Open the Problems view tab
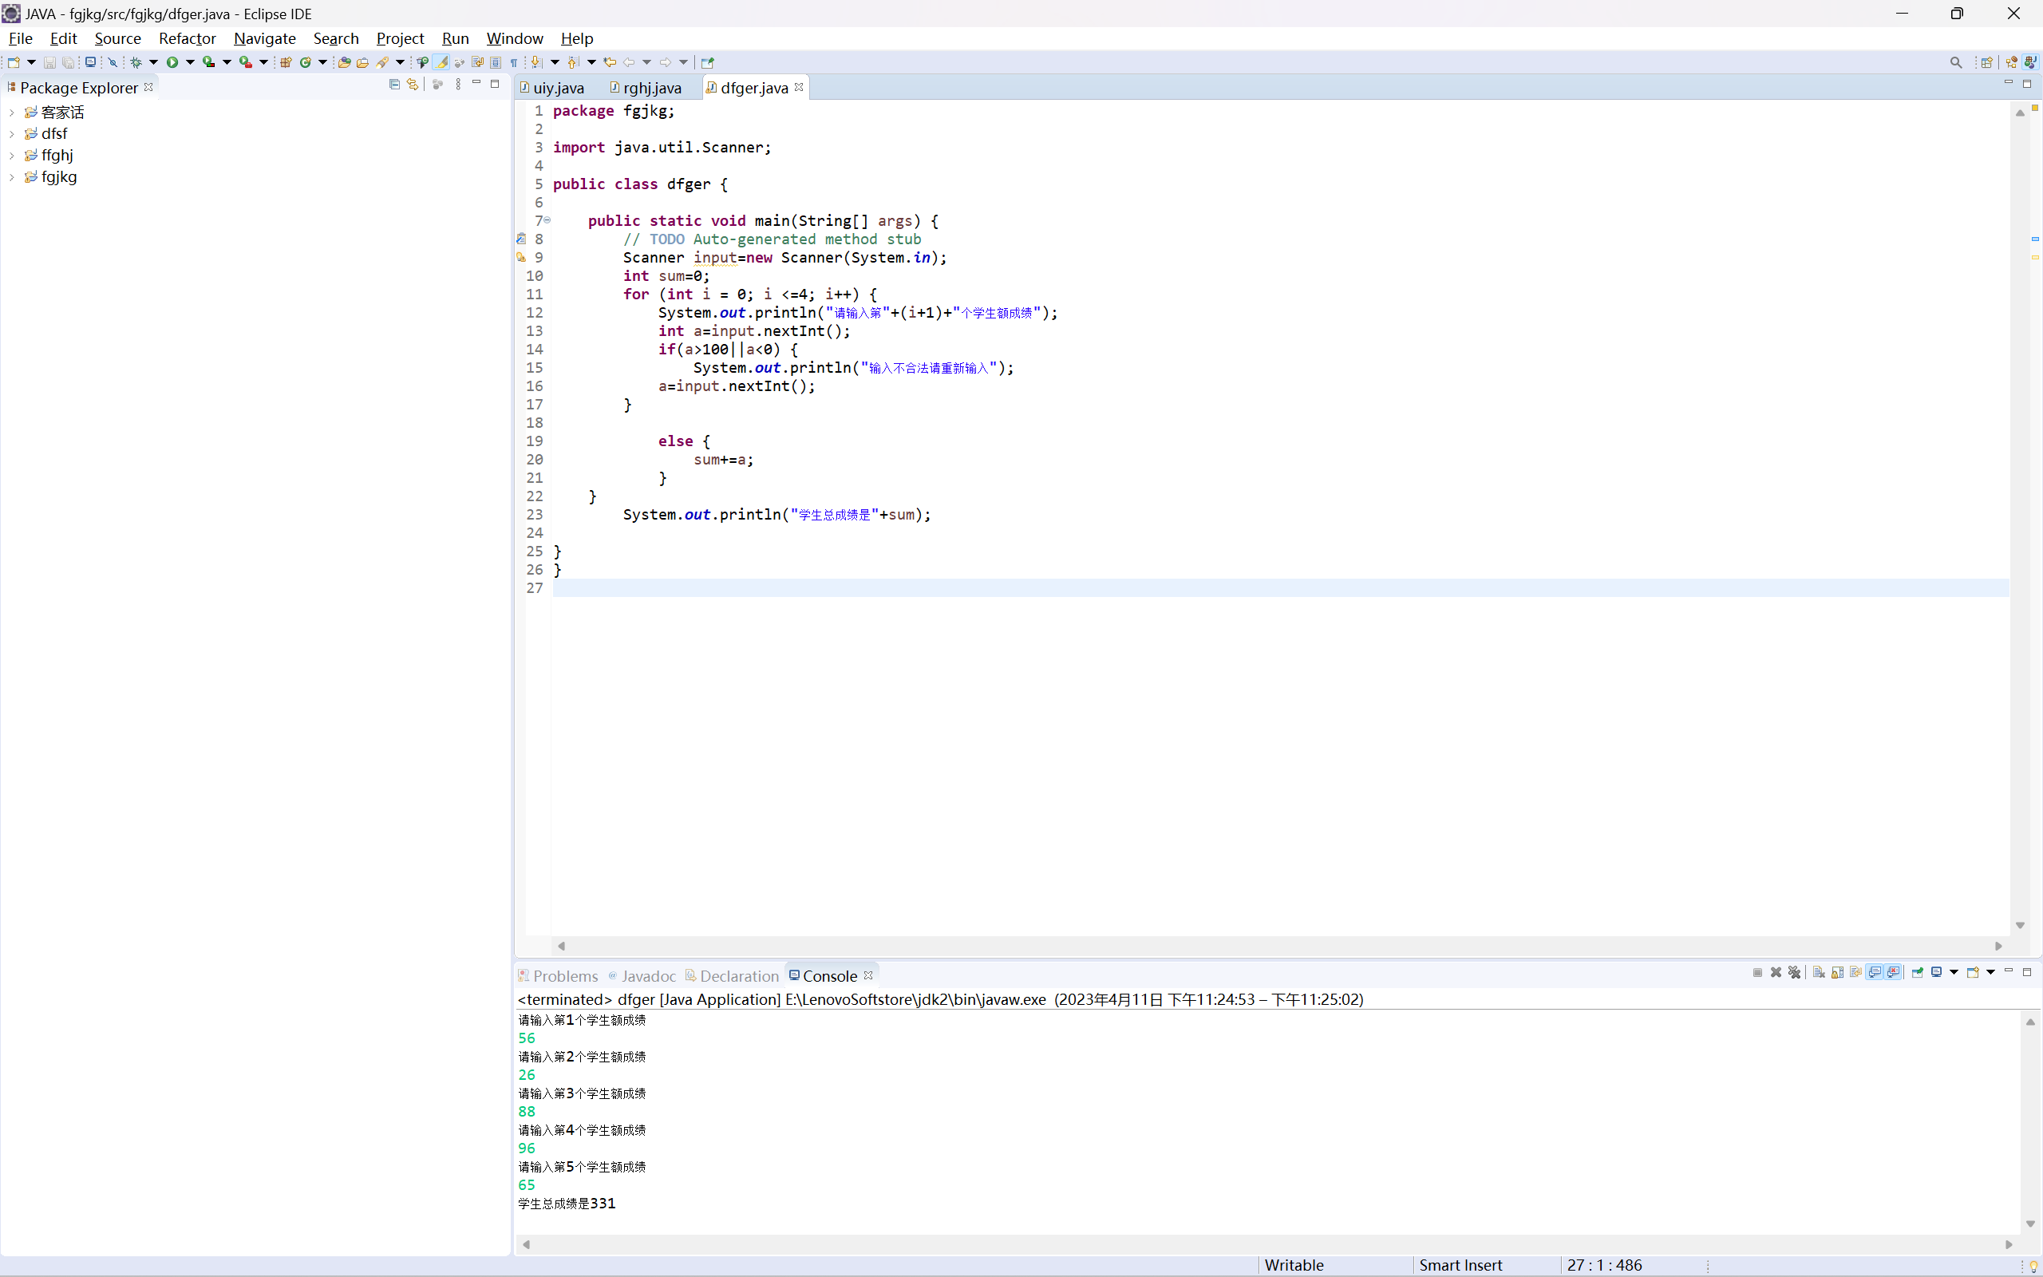2043x1277 pixels. click(x=564, y=976)
